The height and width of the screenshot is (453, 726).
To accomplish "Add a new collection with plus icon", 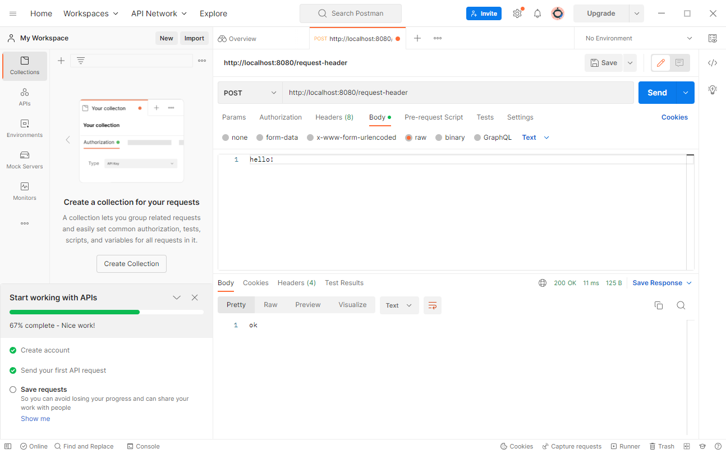I will point(61,61).
